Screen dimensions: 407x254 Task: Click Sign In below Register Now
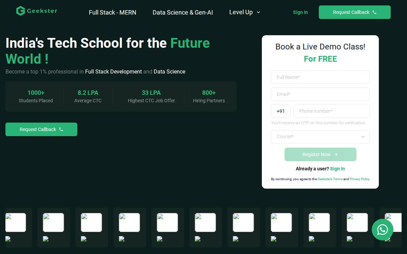(x=337, y=169)
